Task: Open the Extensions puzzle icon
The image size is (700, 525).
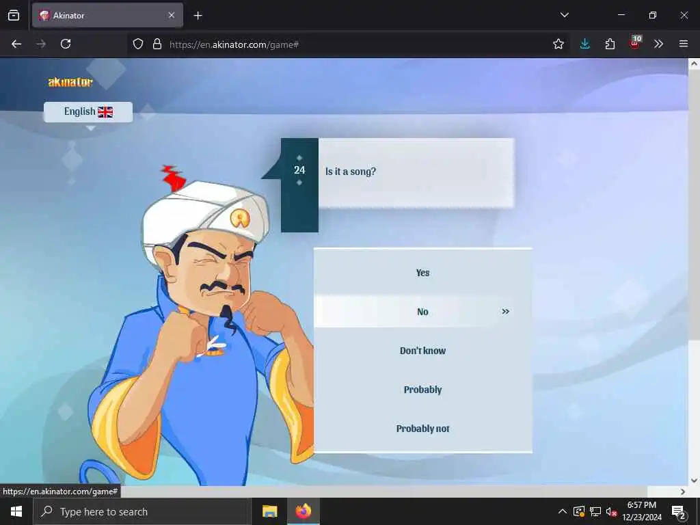Action: click(x=610, y=44)
